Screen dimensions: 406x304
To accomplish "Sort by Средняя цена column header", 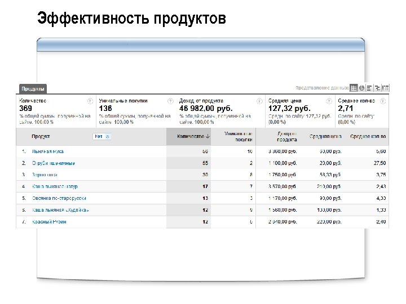I will tap(325, 136).
